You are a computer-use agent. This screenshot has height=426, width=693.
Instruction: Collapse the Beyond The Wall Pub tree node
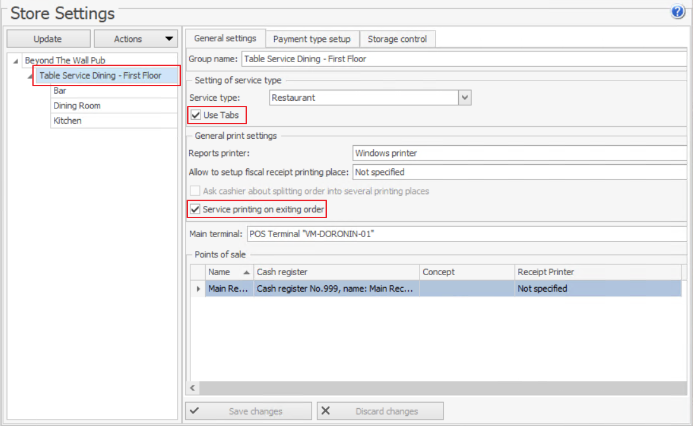pos(15,61)
